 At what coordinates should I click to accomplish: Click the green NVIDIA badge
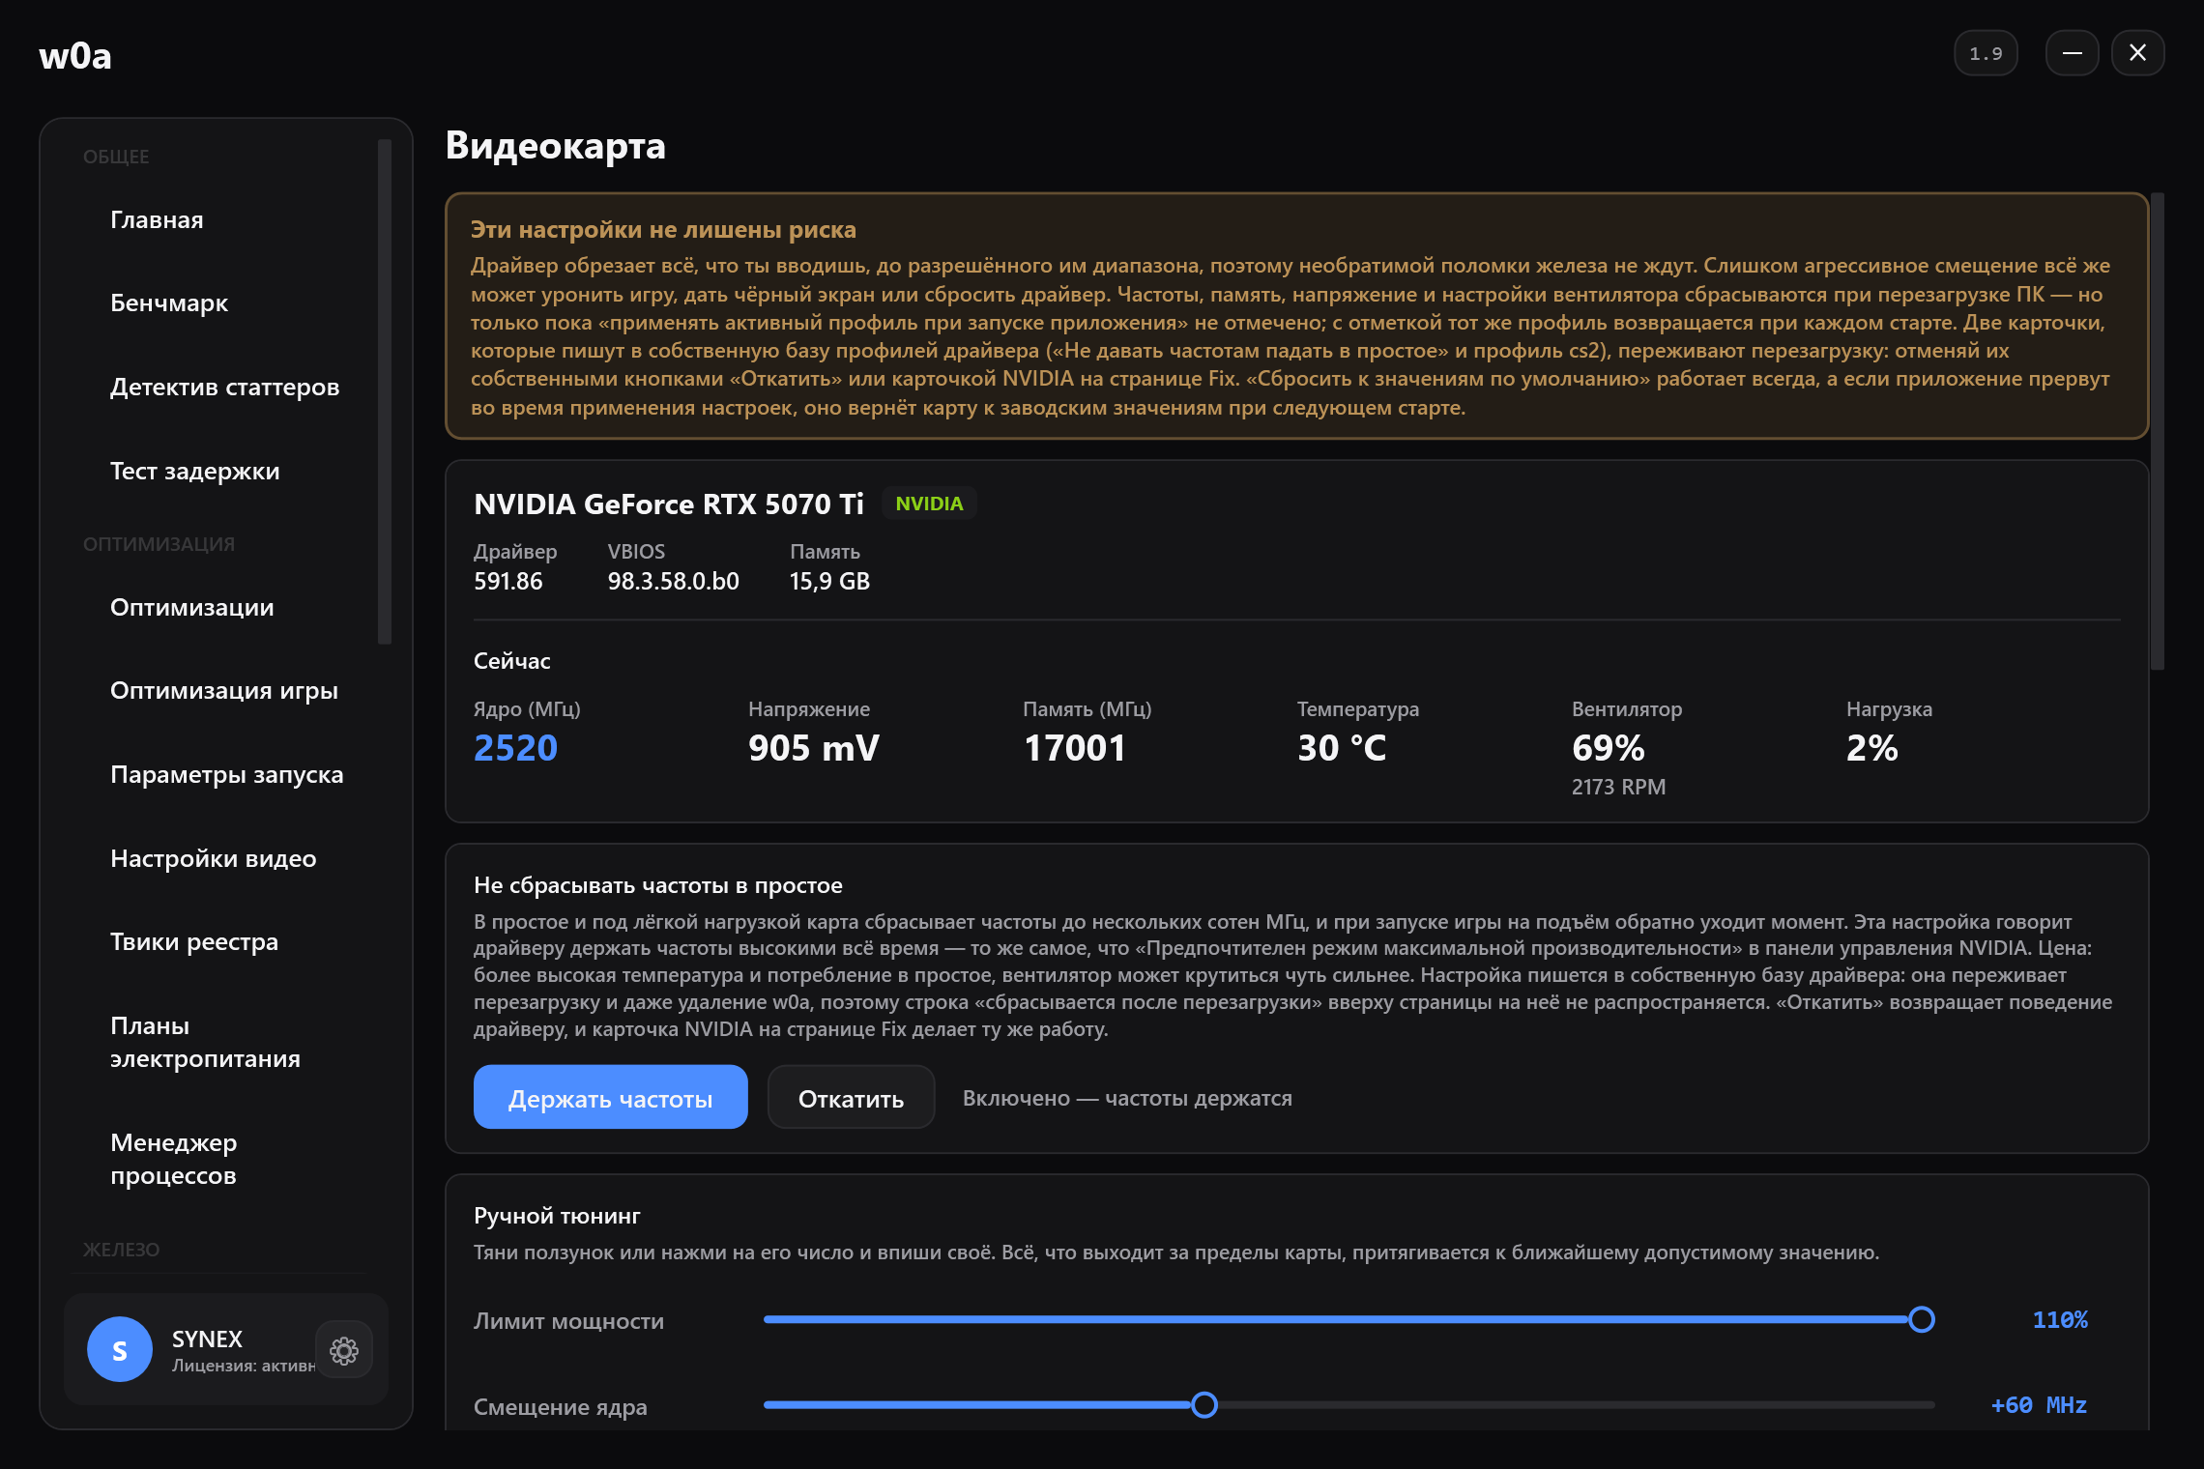pyautogui.click(x=929, y=504)
